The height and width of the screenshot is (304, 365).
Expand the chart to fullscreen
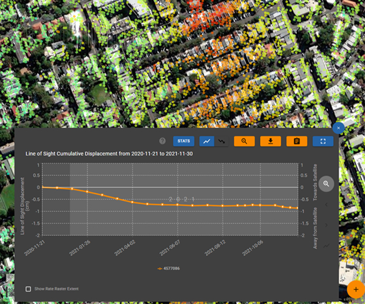[323, 141]
